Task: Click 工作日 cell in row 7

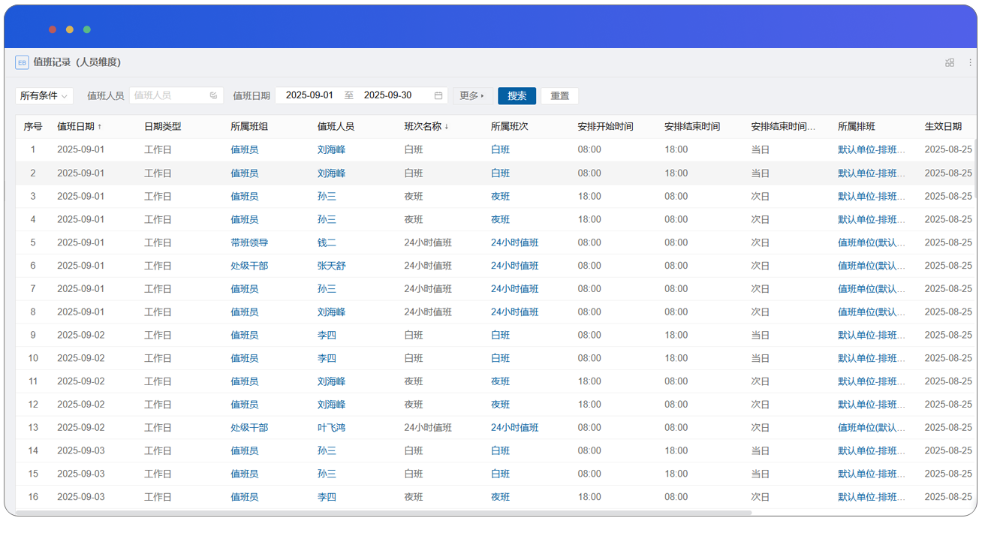Action: coord(158,289)
